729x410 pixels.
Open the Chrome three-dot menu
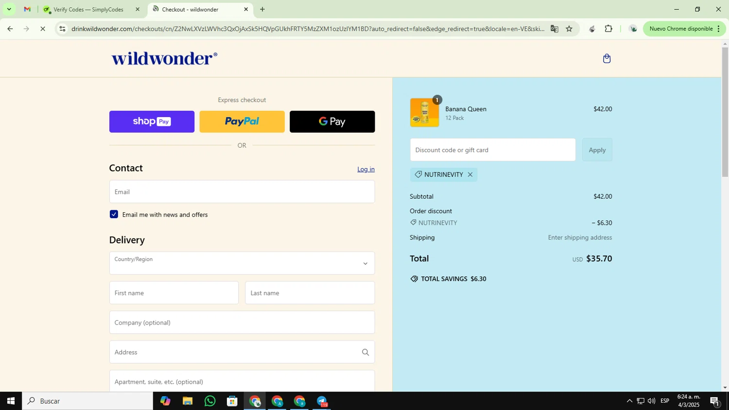718,29
